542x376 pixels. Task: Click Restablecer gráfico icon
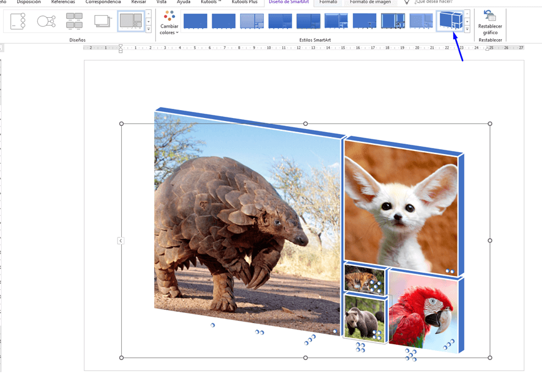click(x=490, y=17)
